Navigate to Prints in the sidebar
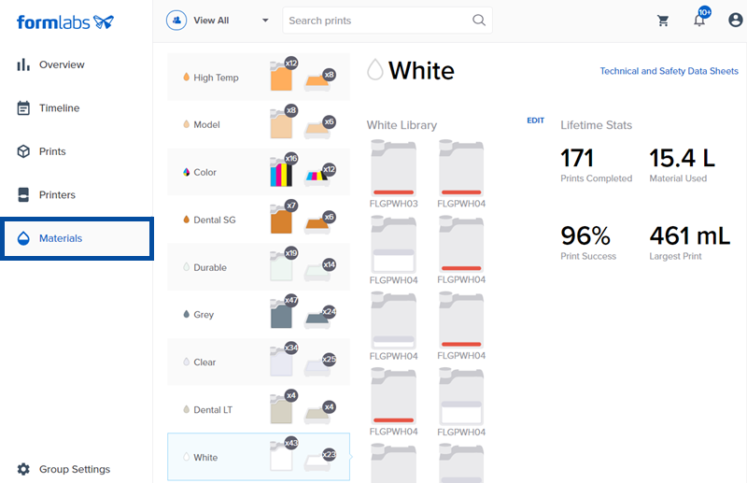This screenshot has width=747, height=483. coord(52,151)
